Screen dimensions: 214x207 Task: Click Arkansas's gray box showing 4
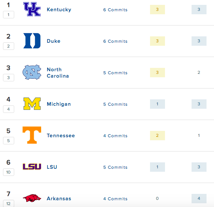tap(199, 198)
